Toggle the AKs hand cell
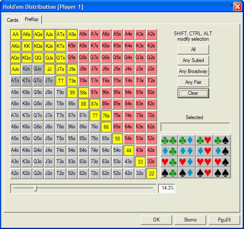The width and height of the screenshot is (244, 229). point(27,34)
